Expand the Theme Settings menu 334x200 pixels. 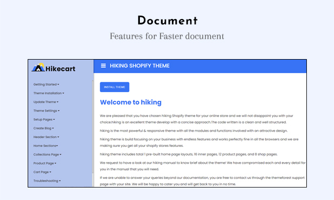tap(47, 111)
